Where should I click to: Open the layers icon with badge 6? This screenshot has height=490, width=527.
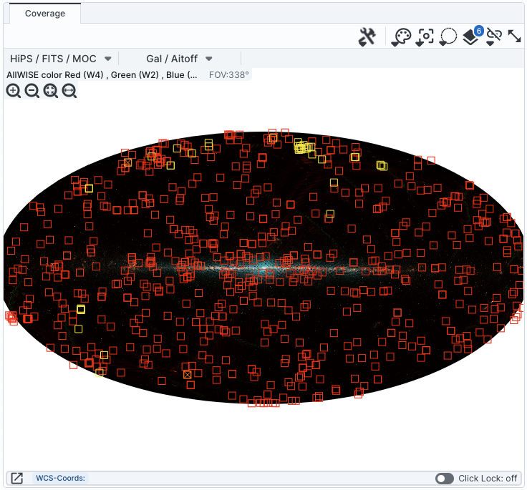(472, 36)
